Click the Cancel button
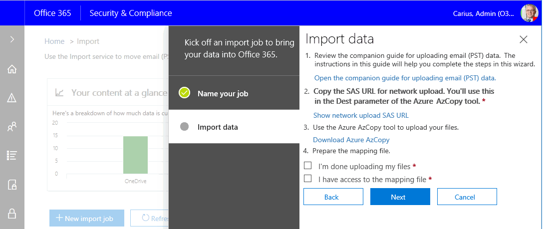This screenshot has height=229, width=543. [467, 197]
